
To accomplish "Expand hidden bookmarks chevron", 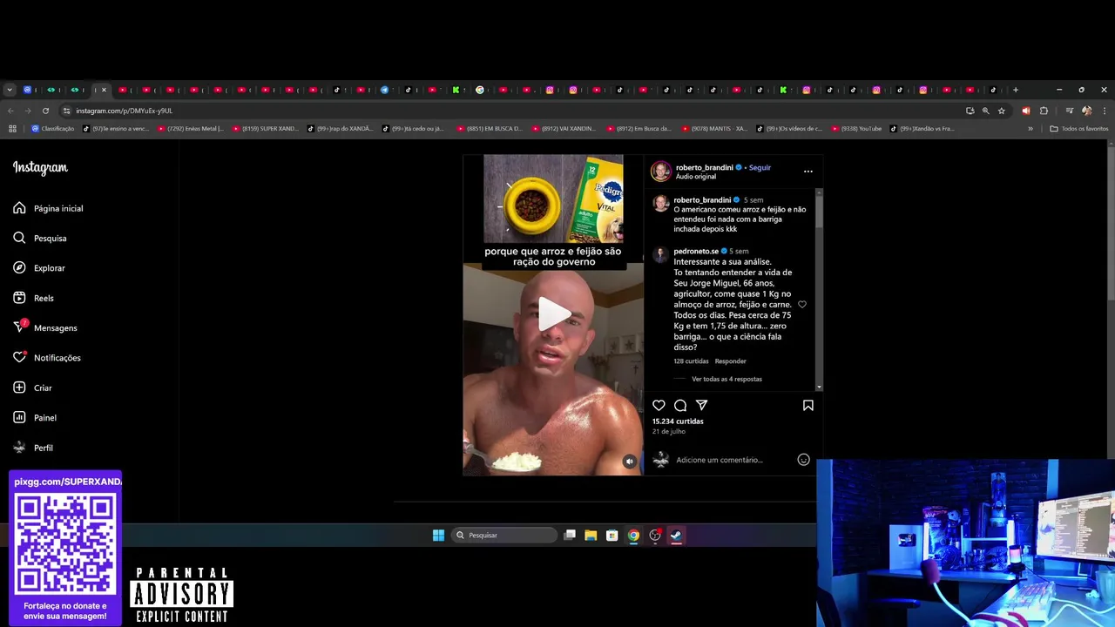I will click(1031, 129).
